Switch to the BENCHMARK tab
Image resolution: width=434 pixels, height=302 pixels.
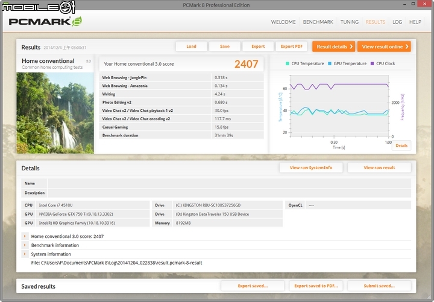[x=318, y=22]
